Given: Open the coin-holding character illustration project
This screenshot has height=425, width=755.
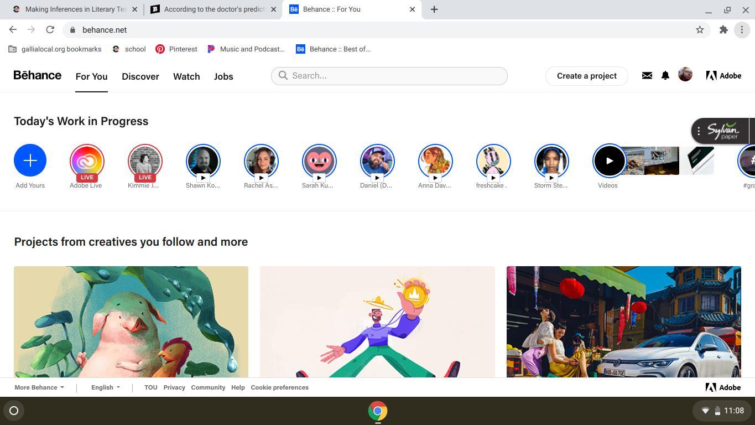Looking at the screenshot, I should [377, 322].
